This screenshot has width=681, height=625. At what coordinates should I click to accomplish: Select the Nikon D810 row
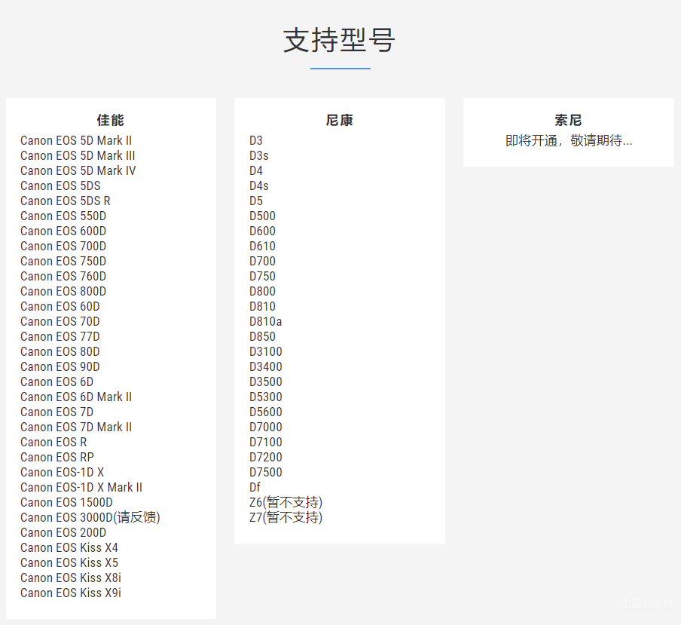[262, 306]
